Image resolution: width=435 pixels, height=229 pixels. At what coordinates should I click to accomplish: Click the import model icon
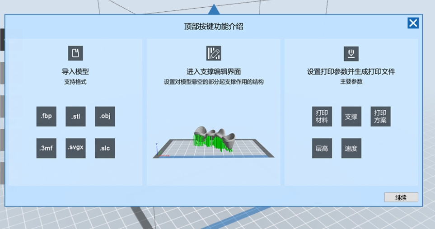click(75, 53)
